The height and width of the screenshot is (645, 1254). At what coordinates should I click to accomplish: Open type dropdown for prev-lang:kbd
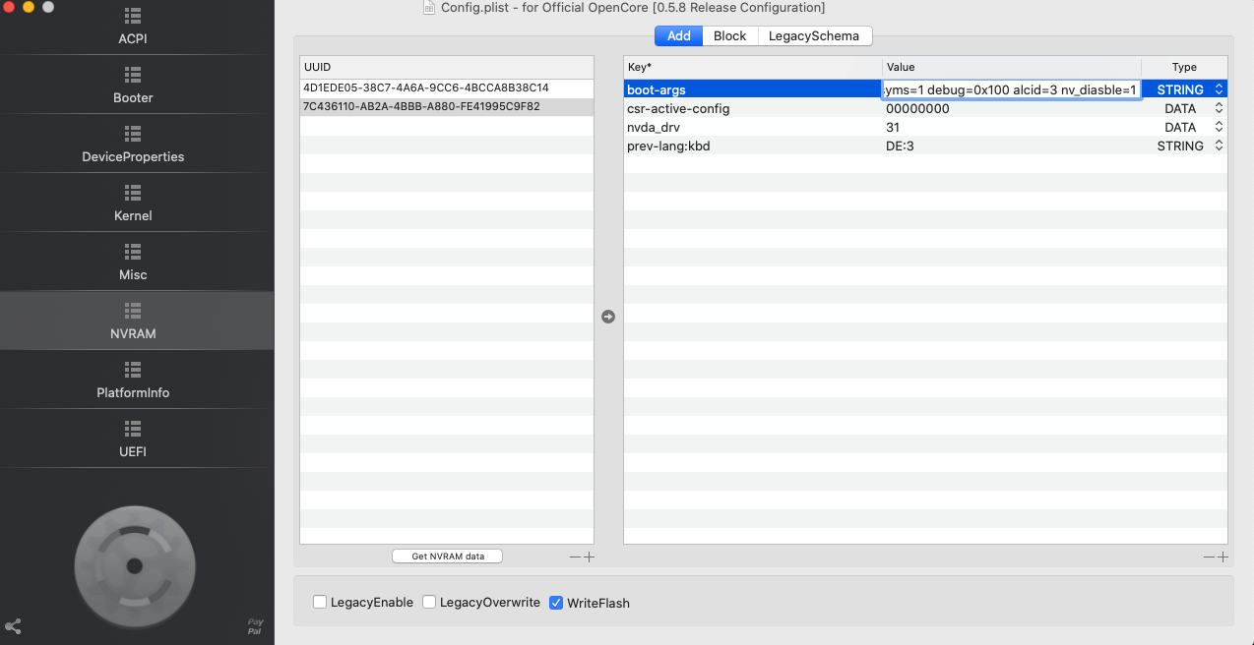[x=1219, y=146]
